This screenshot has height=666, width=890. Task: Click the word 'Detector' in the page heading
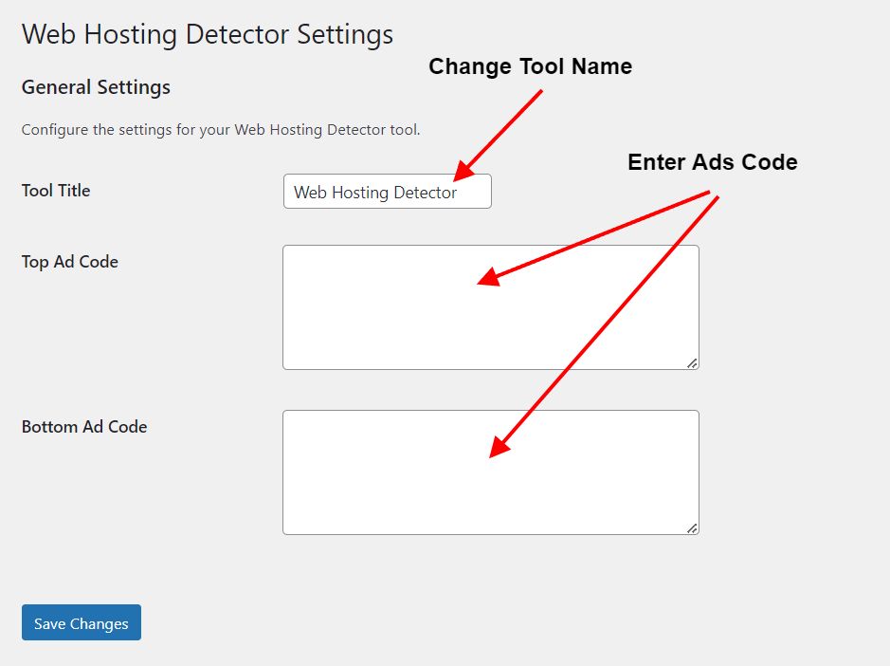pos(238,35)
